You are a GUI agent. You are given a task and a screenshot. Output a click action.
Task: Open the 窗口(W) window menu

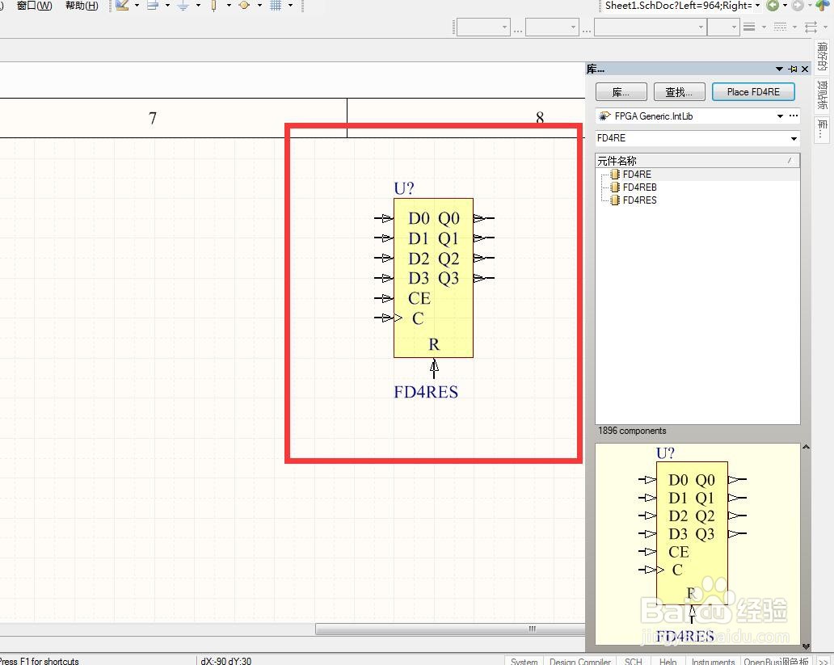pyautogui.click(x=34, y=6)
